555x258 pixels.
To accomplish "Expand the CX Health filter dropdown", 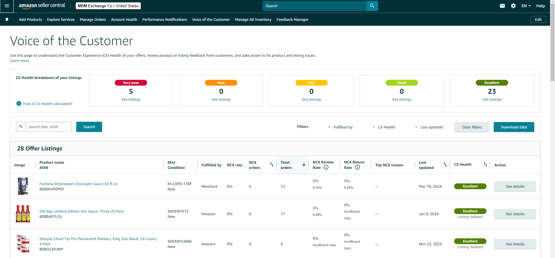I will point(384,127).
